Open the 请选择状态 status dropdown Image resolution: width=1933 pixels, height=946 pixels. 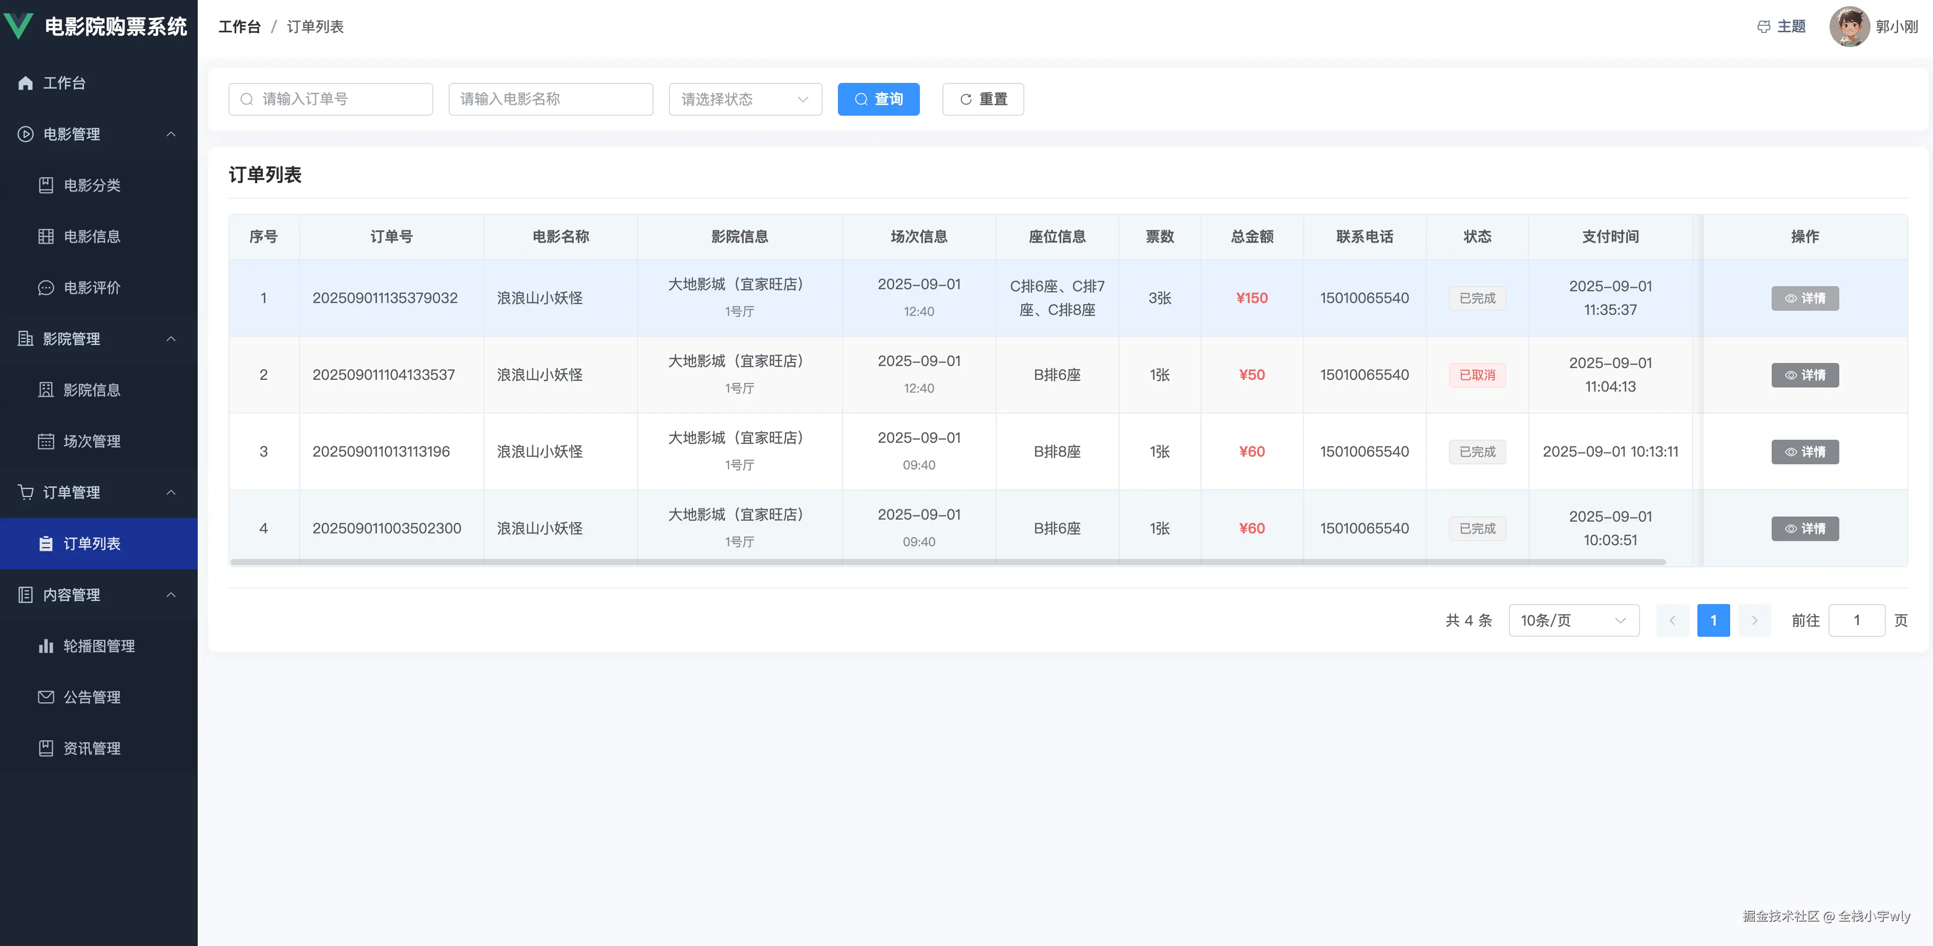[x=744, y=98]
